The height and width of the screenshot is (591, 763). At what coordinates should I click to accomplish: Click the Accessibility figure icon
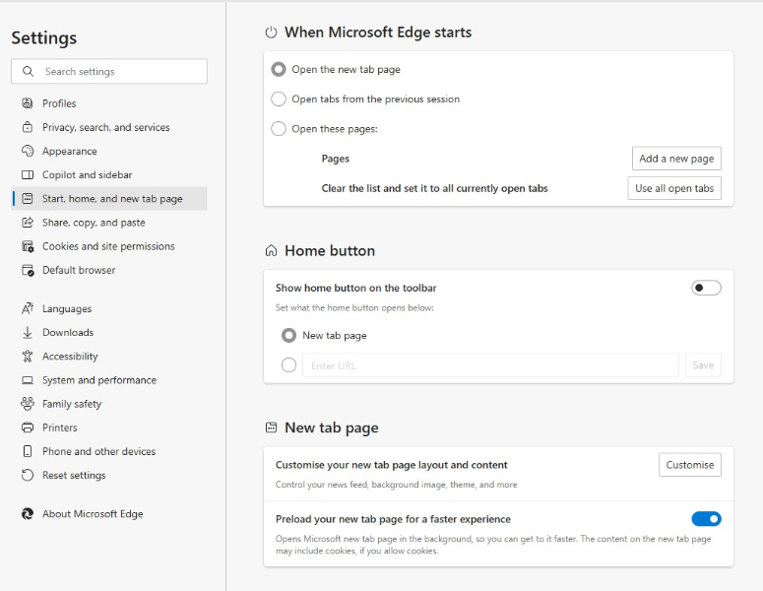click(28, 357)
